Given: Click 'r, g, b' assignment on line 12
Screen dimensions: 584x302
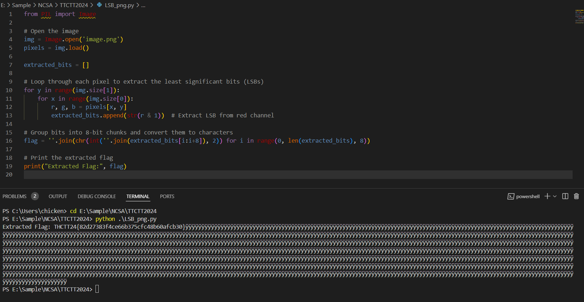Looking at the screenshot, I should pos(89,107).
